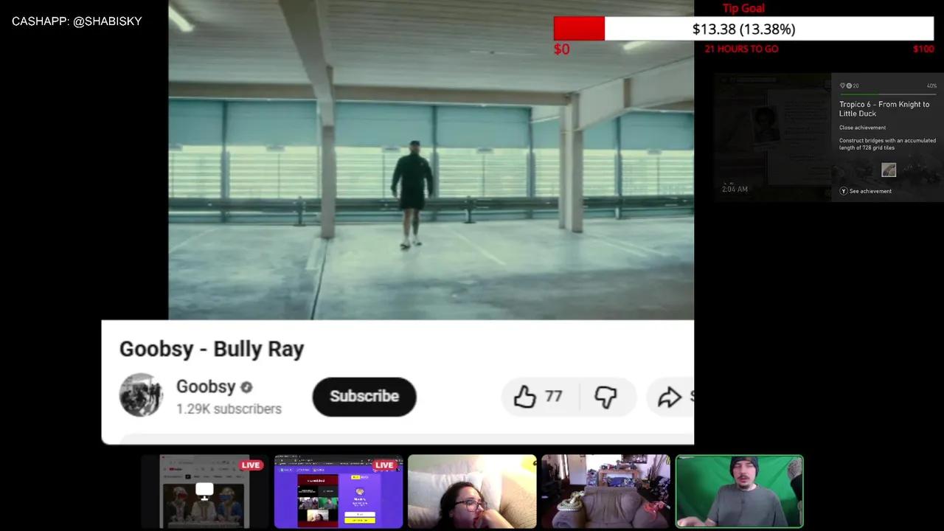Image resolution: width=944 pixels, height=531 pixels.
Task: Click the Tip Goal heading
Action: coord(743,8)
